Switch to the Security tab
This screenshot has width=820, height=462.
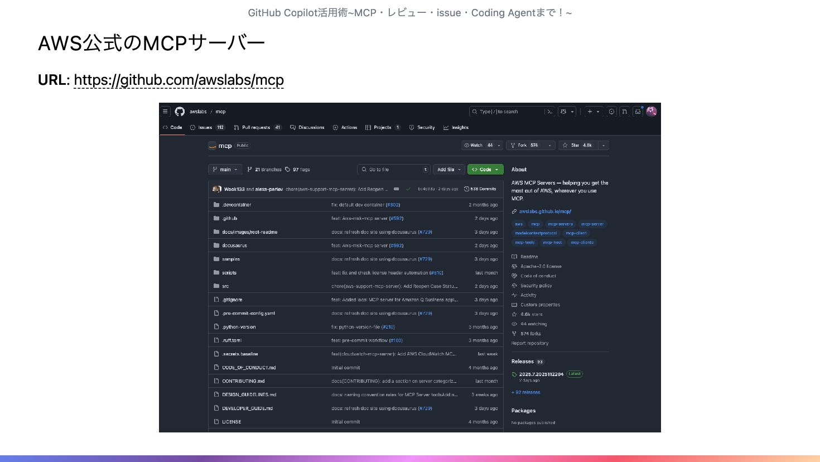tap(422, 127)
